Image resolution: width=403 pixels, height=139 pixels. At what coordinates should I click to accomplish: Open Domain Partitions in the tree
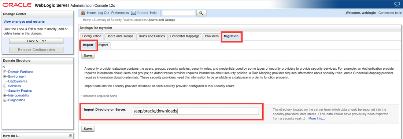(21, 72)
